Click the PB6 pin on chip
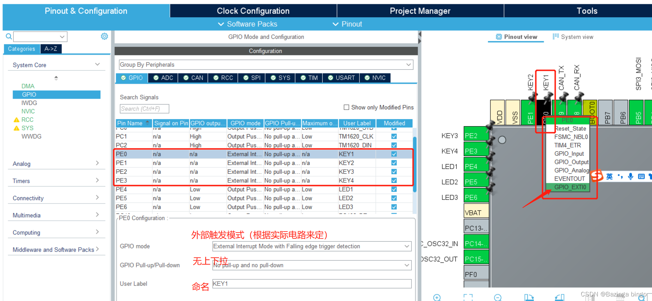 621,112
